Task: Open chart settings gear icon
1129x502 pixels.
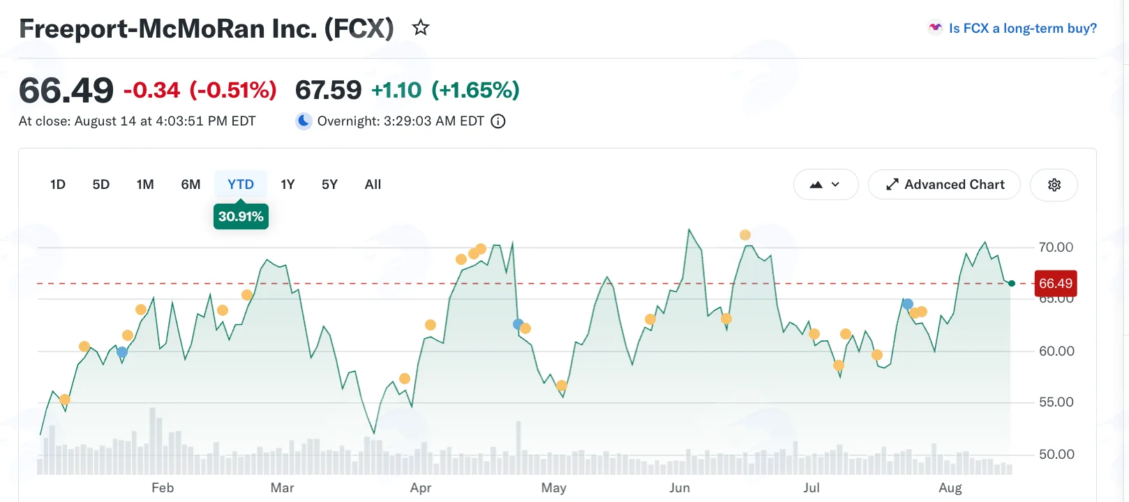Action: point(1054,185)
